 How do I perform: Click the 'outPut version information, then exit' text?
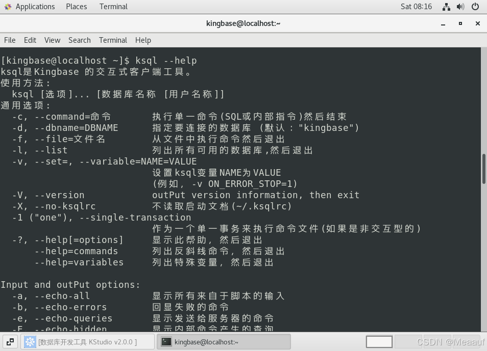pos(256,195)
